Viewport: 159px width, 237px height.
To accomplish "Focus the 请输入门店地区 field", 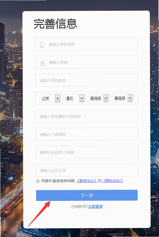I will pyautogui.click(x=87, y=134).
